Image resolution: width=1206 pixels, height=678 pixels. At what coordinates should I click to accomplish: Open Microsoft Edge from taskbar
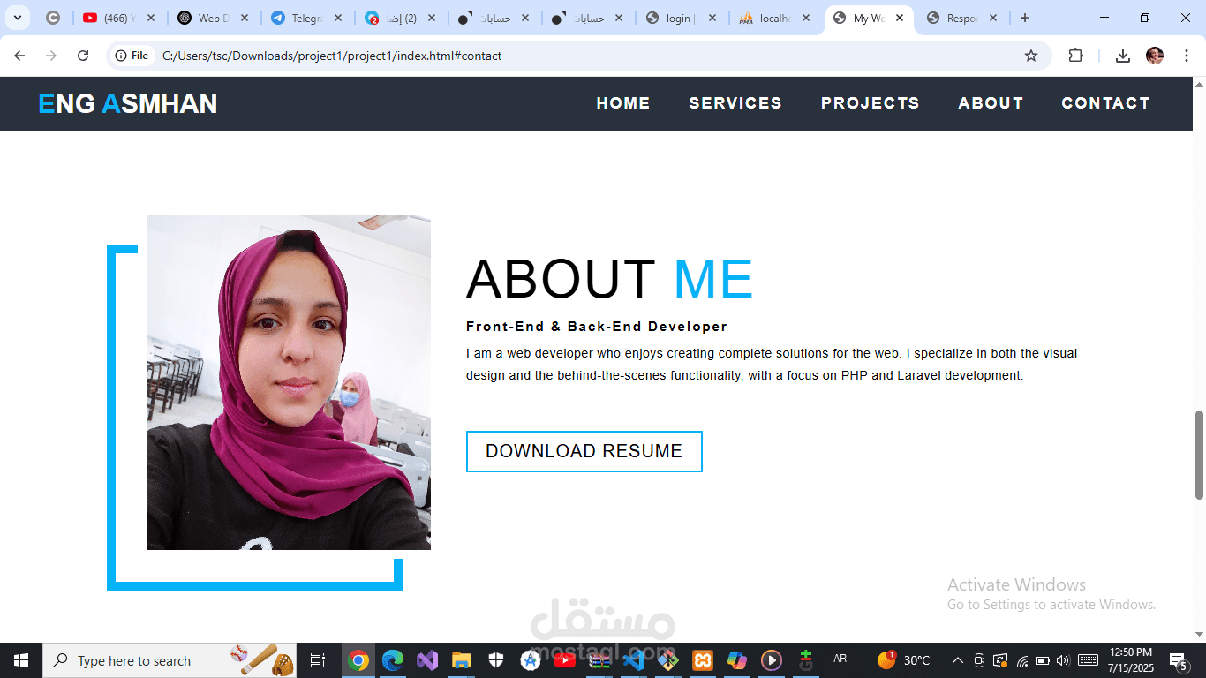[x=393, y=660]
